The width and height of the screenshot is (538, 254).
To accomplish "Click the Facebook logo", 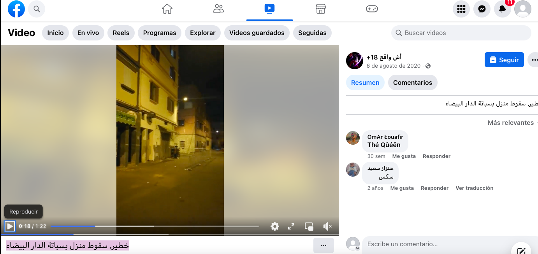I will coord(16,9).
